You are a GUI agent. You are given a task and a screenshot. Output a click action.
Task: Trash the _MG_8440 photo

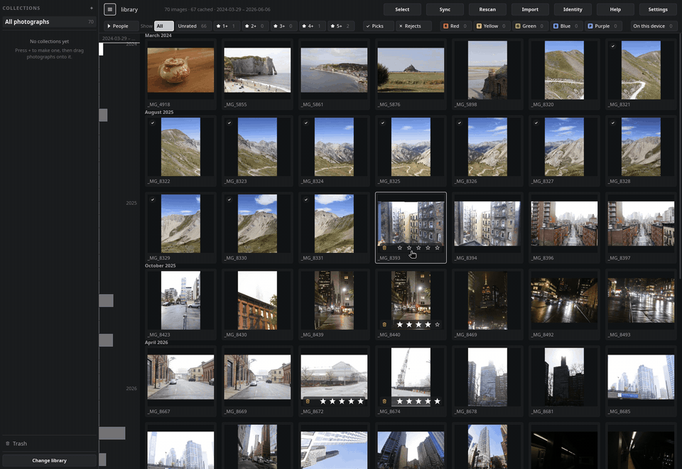click(384, 325)
